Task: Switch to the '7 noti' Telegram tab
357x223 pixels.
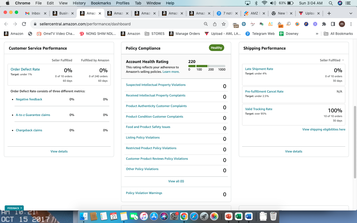Action: click(227, 13)
